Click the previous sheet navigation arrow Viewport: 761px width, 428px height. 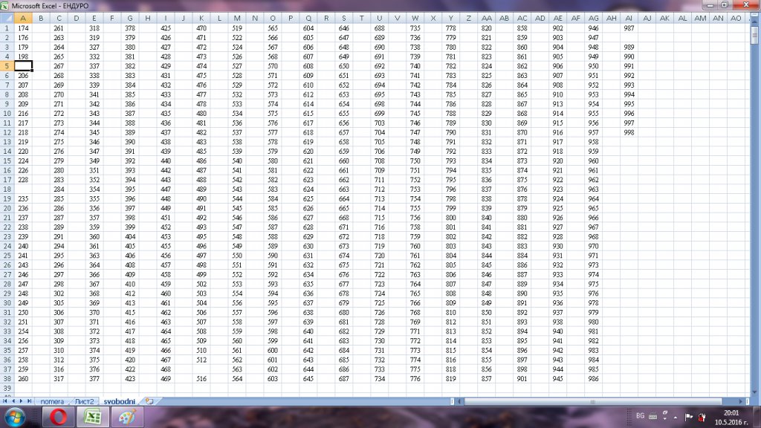point(13,401)
